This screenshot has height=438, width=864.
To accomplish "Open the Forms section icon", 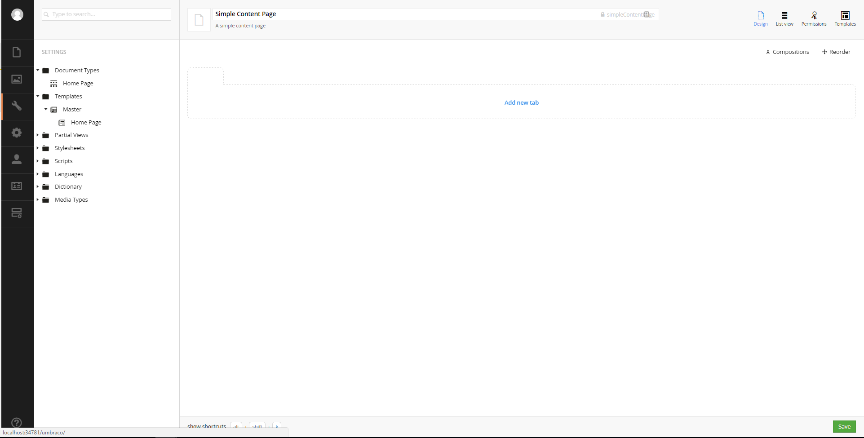I will pos(17,213).
